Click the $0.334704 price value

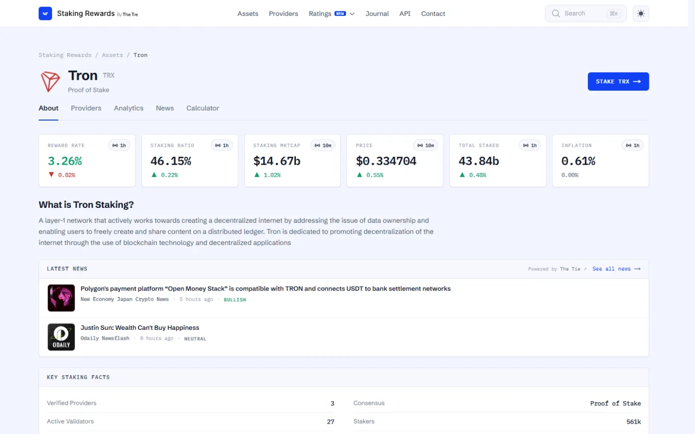click(386, 161)
